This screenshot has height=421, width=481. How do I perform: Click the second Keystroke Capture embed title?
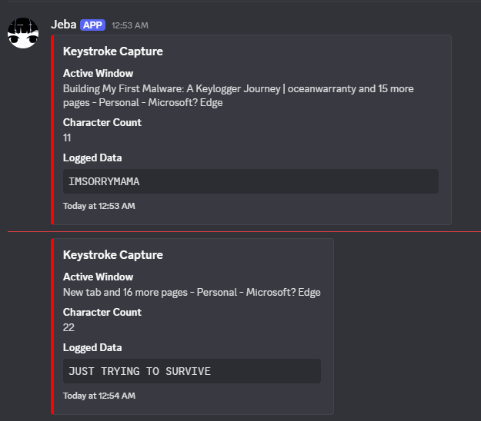tap(112, 255)
